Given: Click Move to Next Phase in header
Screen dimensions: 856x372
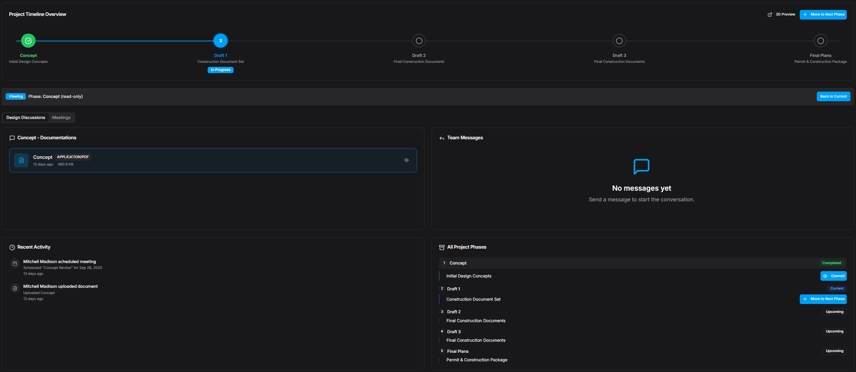Looking at the screenshot, I should [x=823, y=14].
